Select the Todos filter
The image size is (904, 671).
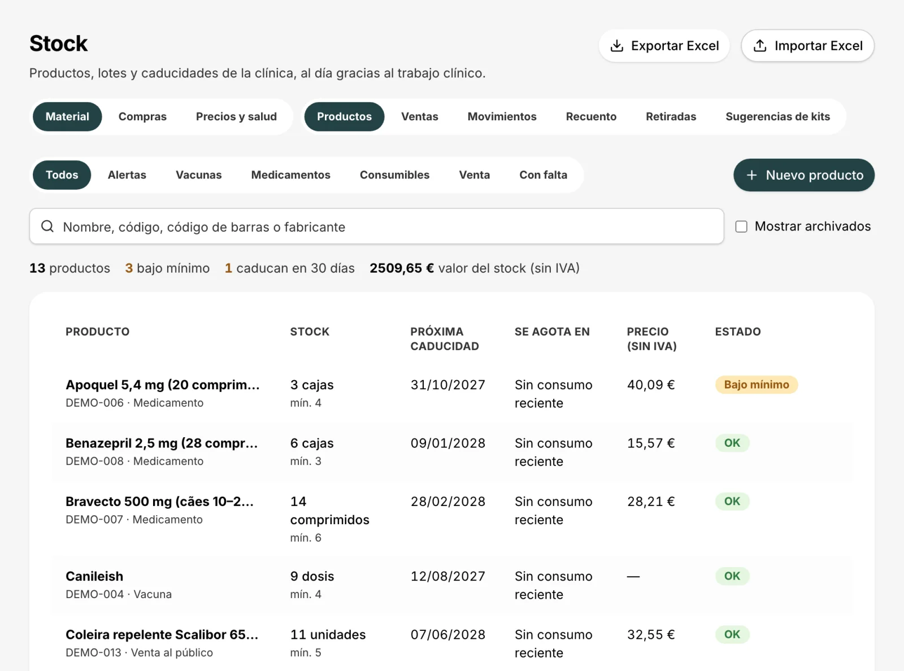pyautogui.click(x=62, y=175)
